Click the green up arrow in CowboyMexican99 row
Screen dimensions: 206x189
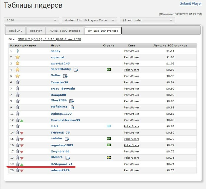pyautogui.click(x=22, y=120)
